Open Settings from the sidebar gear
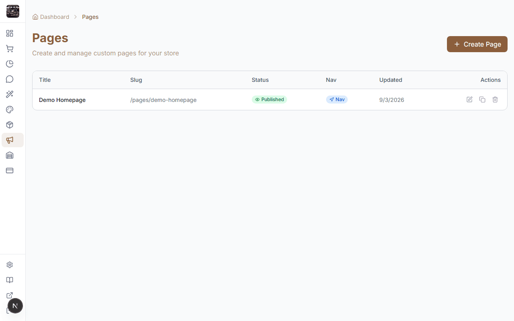514x321 pixels. [x=10, y=265]
